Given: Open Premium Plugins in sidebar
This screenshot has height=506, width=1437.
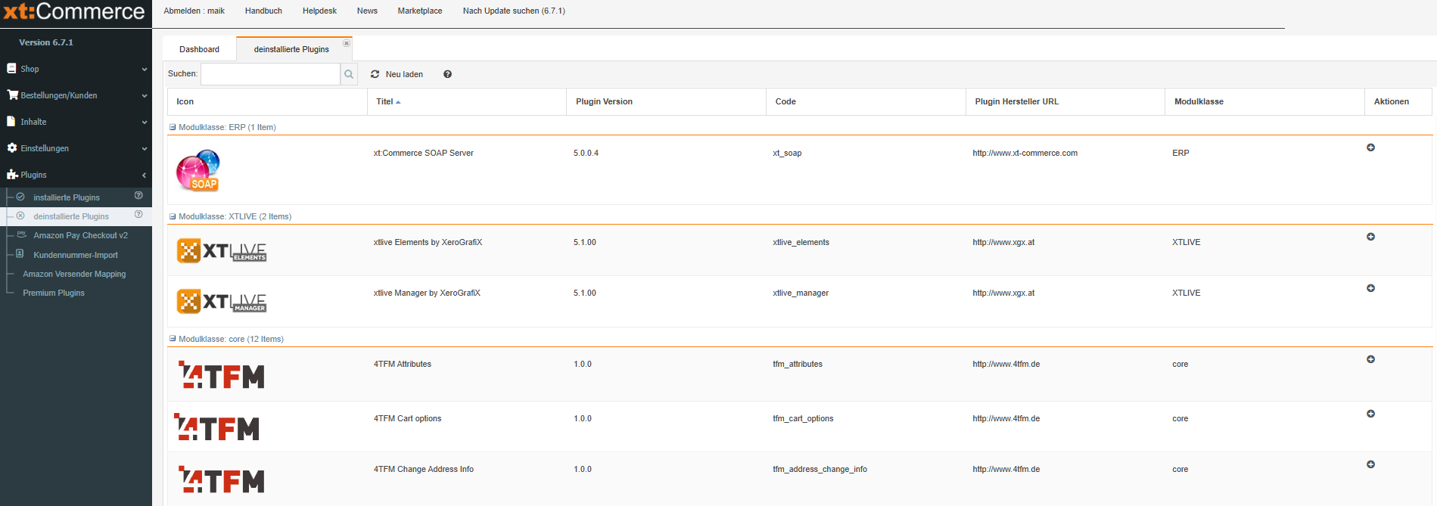Looking at the screenshot, I should 54,293.
